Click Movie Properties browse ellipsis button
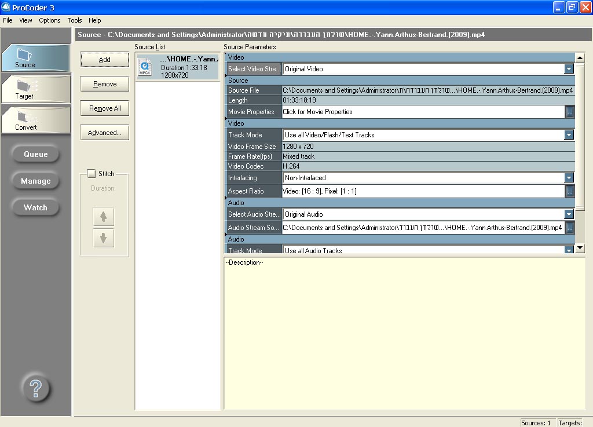 coord(570,112)
